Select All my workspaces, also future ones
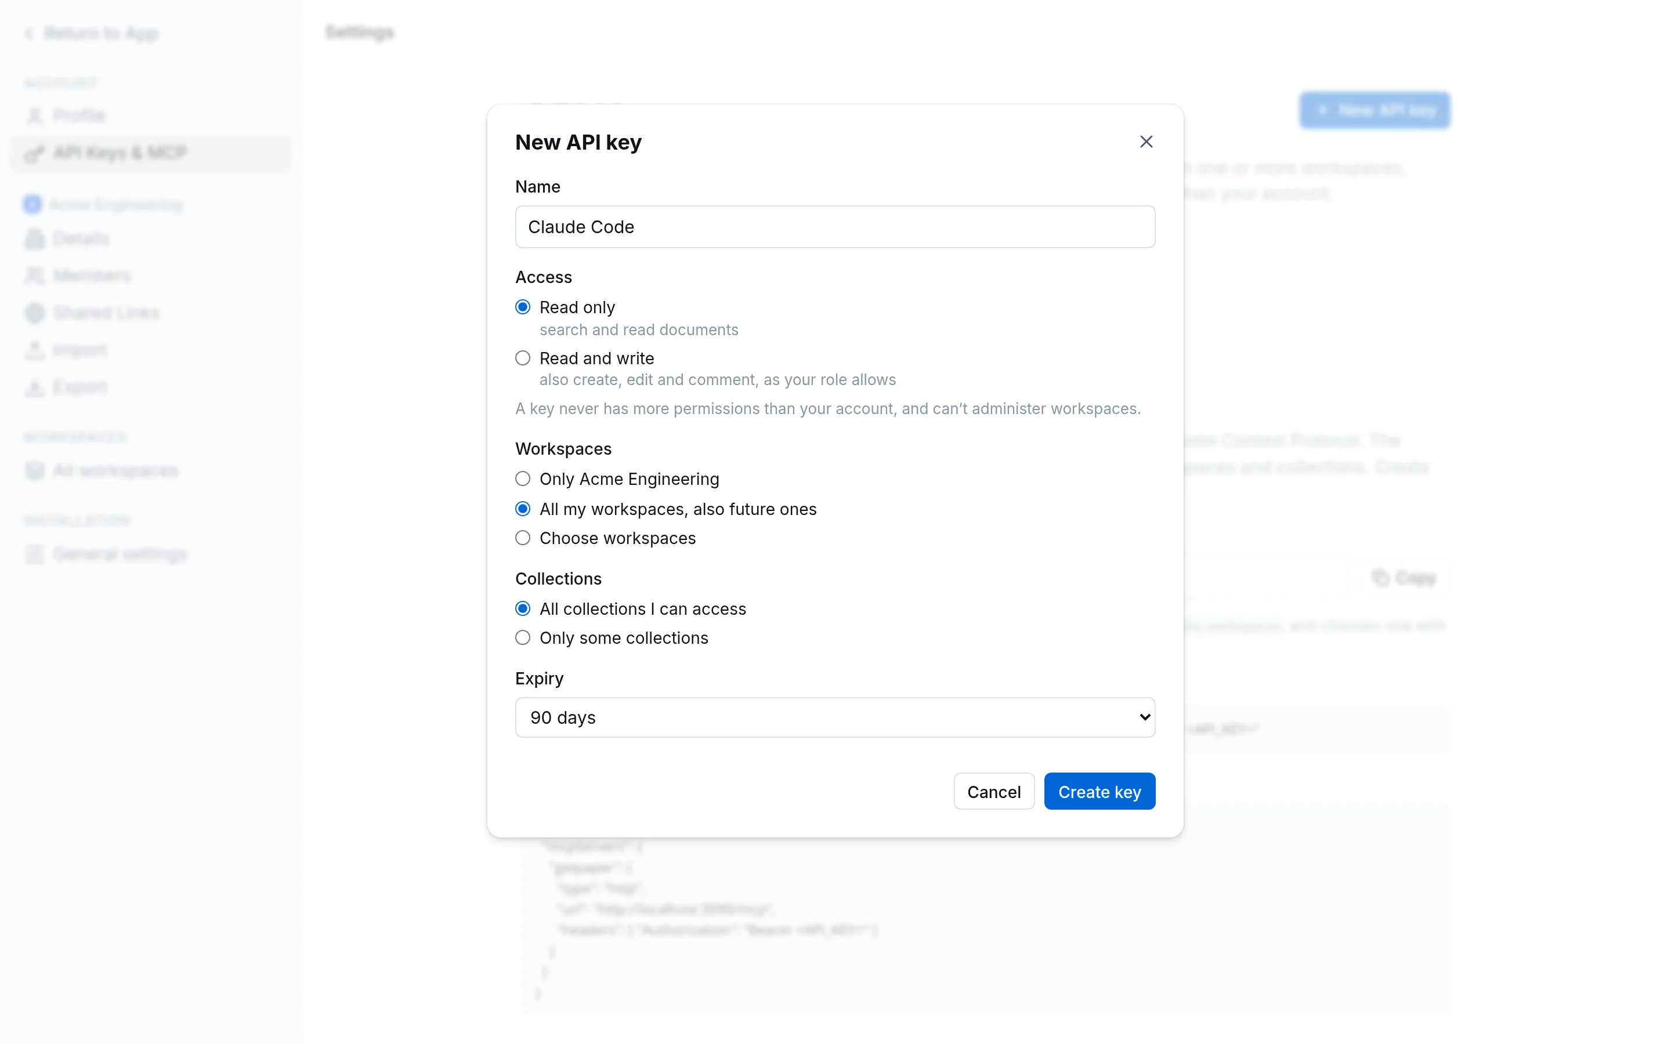1671x1044 pixels. [x=523, y=509]
